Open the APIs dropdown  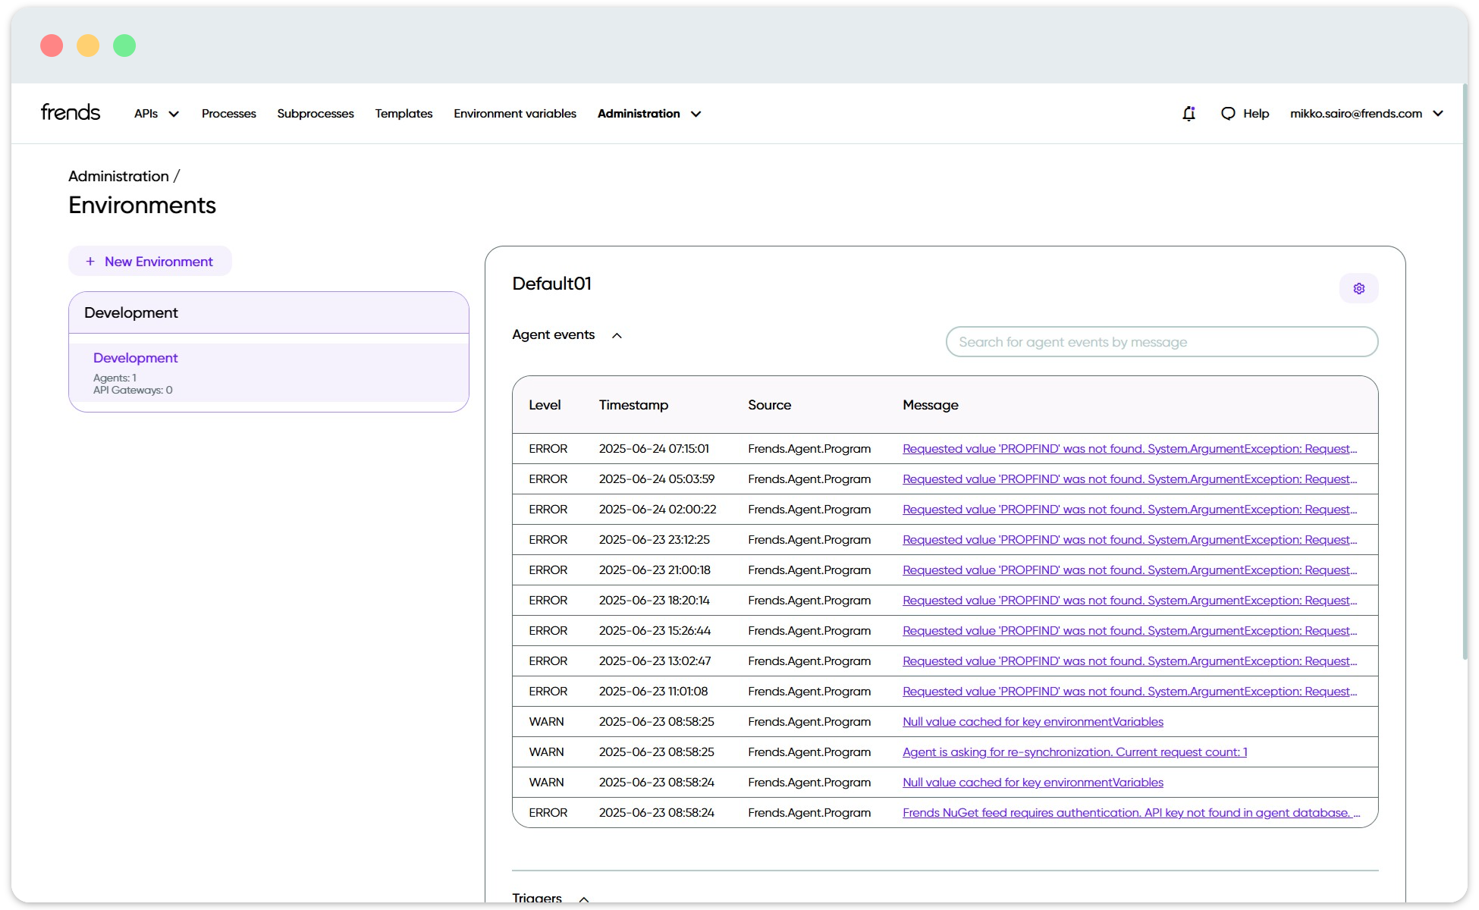(155, 113)
